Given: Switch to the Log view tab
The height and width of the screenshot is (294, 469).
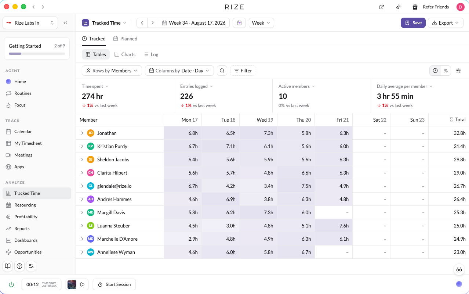Looking at the screenshot, I should (x=151, y=54).
